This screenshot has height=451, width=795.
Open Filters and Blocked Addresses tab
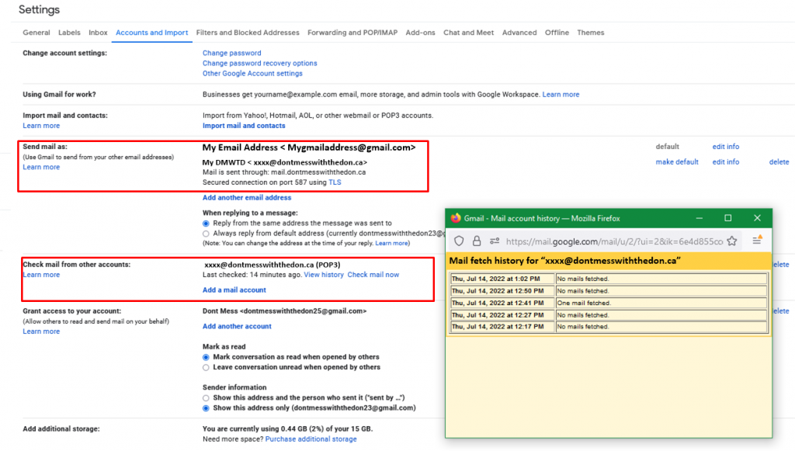tap(248, 33)
